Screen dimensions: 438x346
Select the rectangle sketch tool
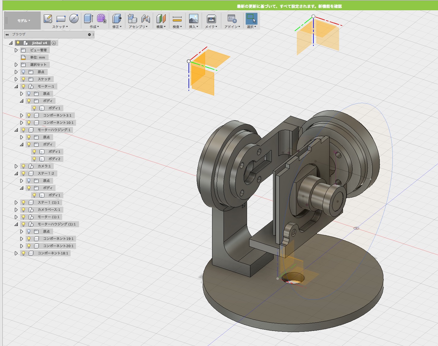point(61,19)
